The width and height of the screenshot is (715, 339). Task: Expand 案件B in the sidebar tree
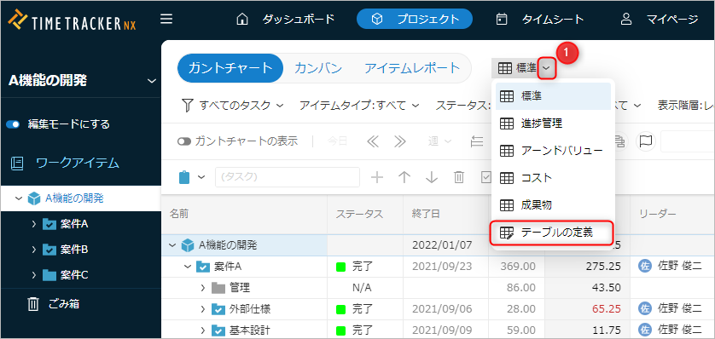(x=34, y=250)
